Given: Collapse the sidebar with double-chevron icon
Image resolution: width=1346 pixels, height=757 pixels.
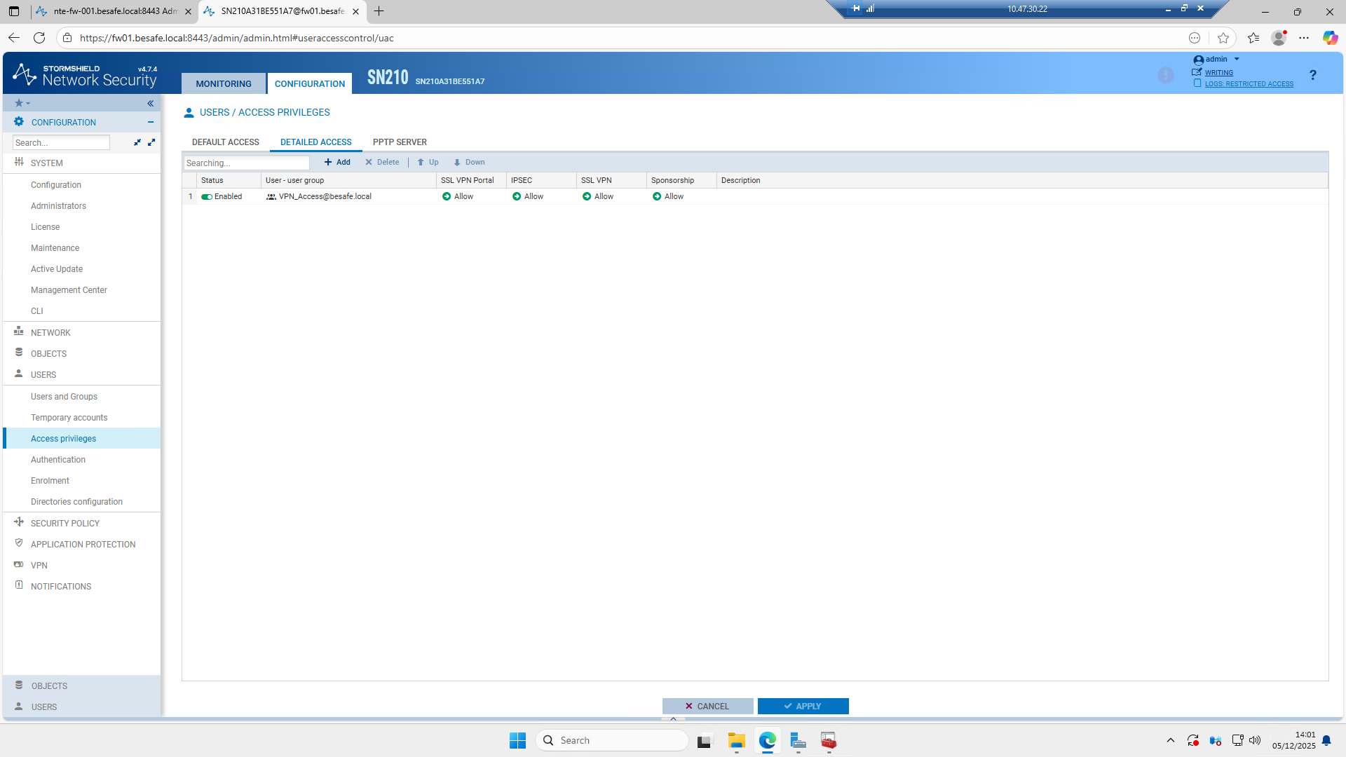Looking at the screenshot, I should click(x=150, y=103).
